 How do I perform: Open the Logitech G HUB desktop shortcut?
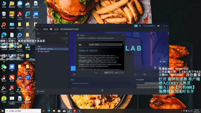(4, 90)
